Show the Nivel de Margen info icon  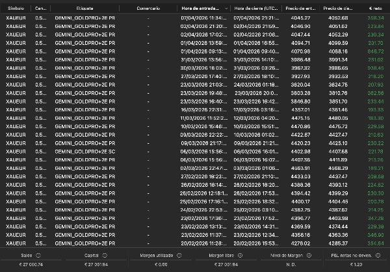309,255
